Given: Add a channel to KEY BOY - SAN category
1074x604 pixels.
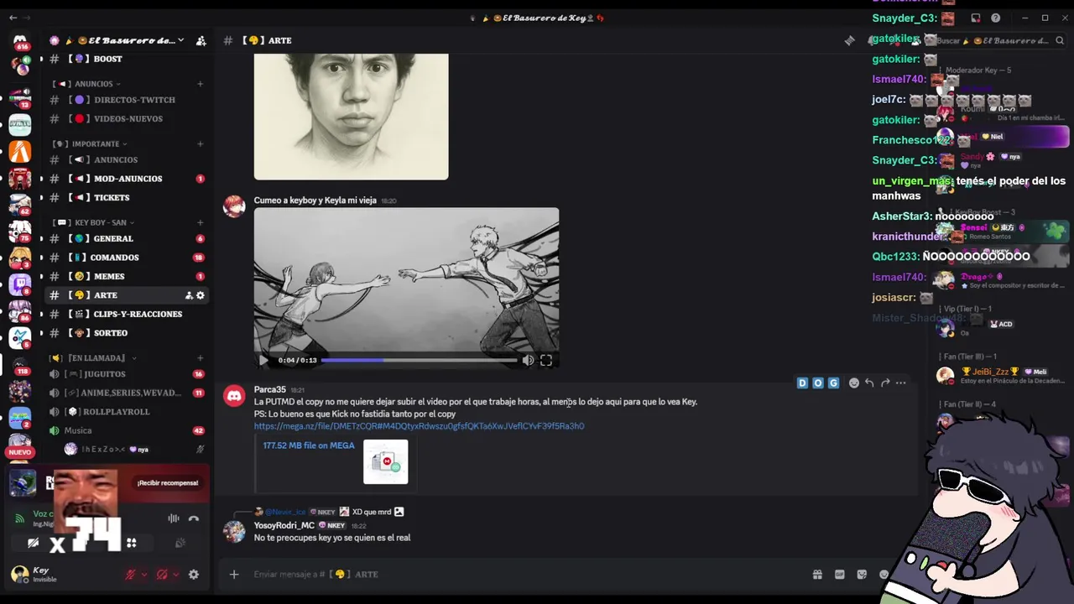Looking at the screenshot, I should point(200,222).
